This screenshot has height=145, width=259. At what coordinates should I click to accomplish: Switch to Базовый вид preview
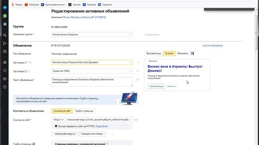point(154,54)
